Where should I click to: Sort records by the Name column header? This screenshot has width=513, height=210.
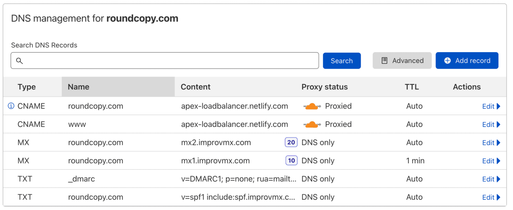[79, 87]
